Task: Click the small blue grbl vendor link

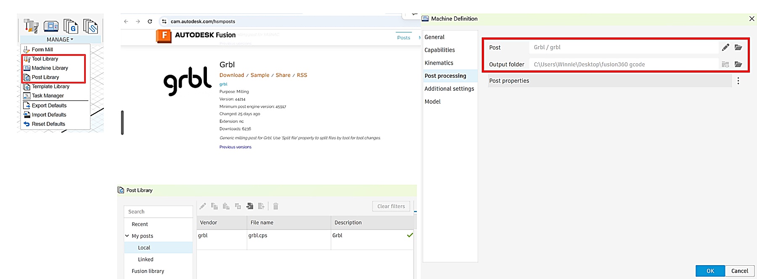Action: coord(223,84)
